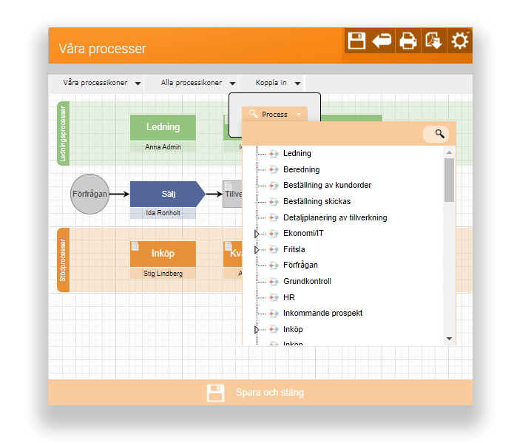This screenshot has width=531, height=443.
Task: Click the blue Sälj process arrow
Action: [168, 194]
